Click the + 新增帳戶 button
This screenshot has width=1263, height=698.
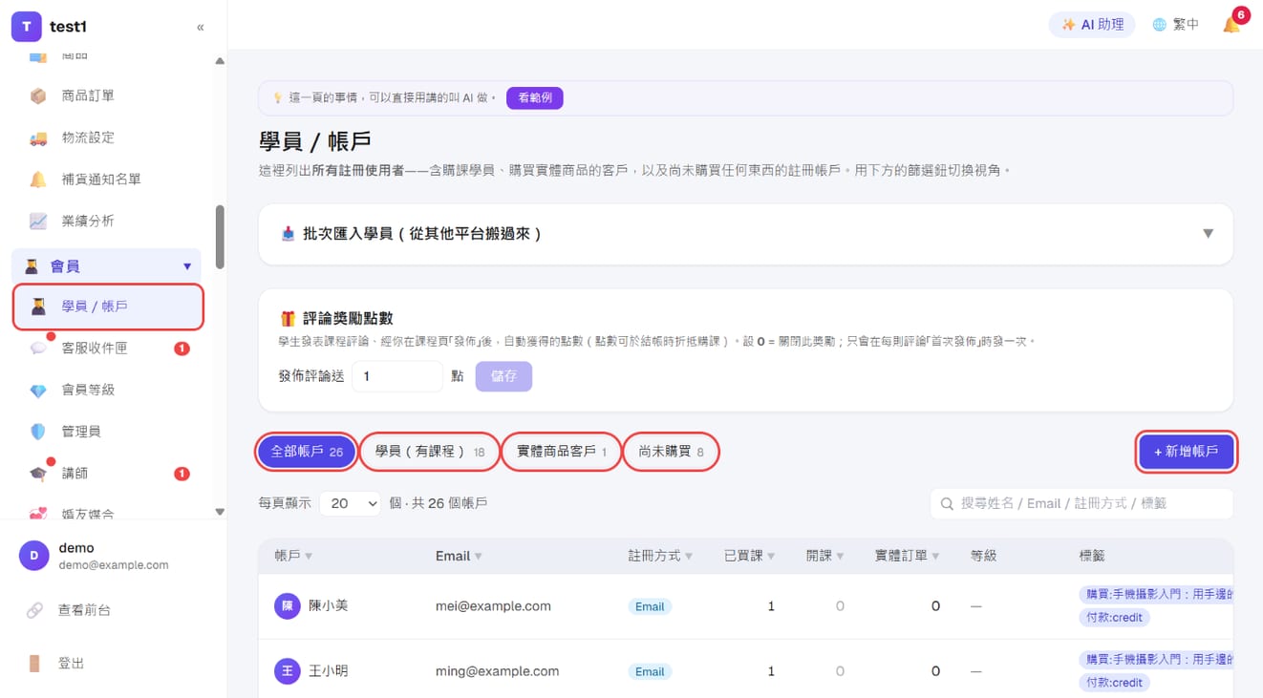(x=1187, y=452)
